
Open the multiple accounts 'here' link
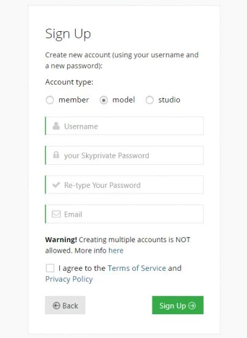point(116,251)
